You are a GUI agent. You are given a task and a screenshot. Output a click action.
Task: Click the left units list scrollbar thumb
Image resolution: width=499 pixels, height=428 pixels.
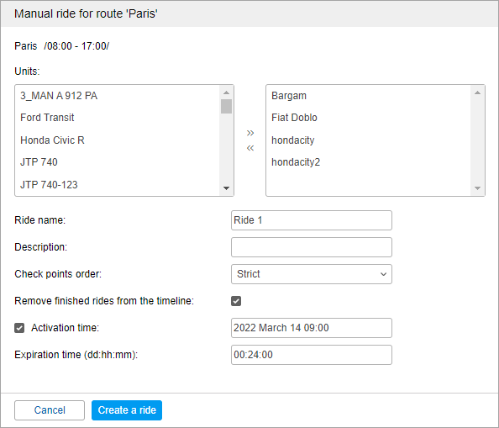point(226,106)
